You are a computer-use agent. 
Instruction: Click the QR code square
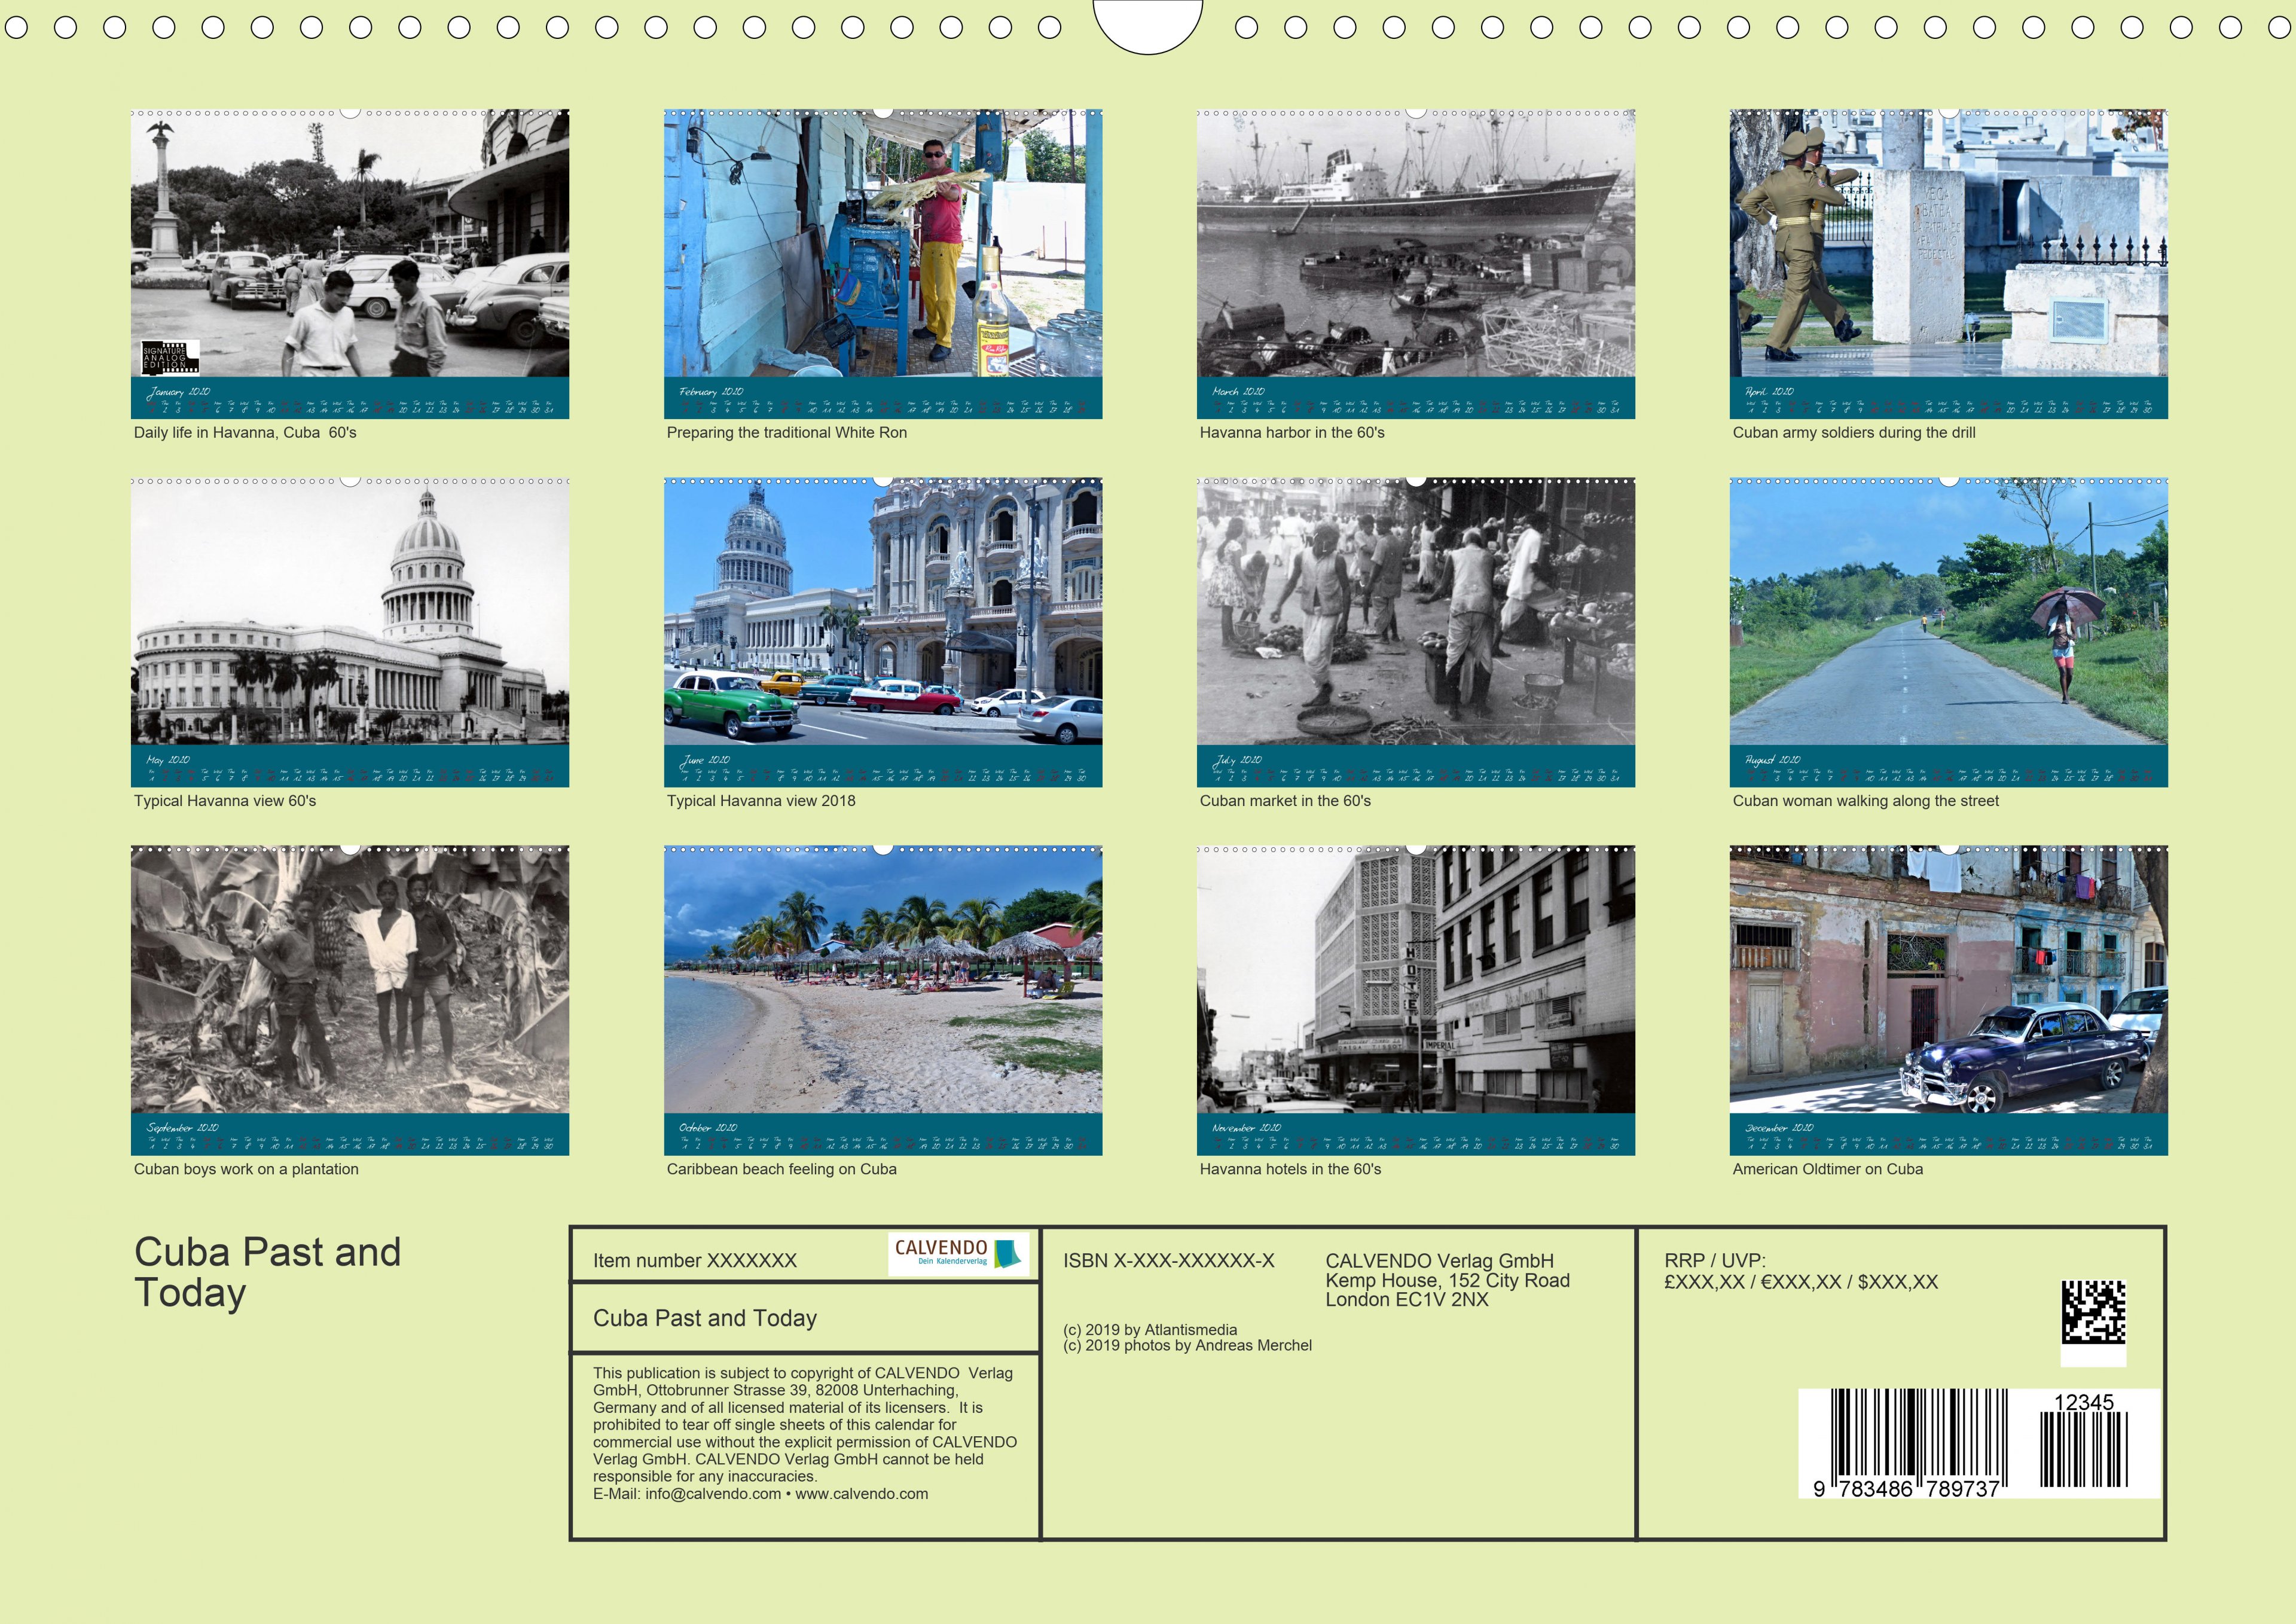click(2093, 1313)
